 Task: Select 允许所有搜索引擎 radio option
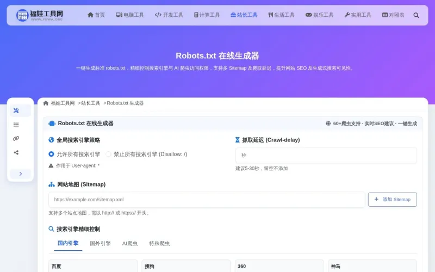point(51,154)
